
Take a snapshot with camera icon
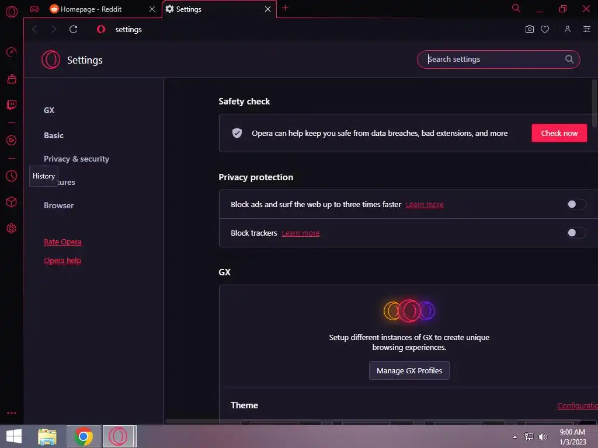[x=529, y=29]
